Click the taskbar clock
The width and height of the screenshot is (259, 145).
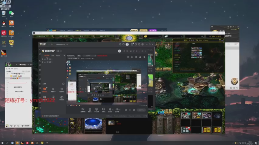(x=250, y=143)
